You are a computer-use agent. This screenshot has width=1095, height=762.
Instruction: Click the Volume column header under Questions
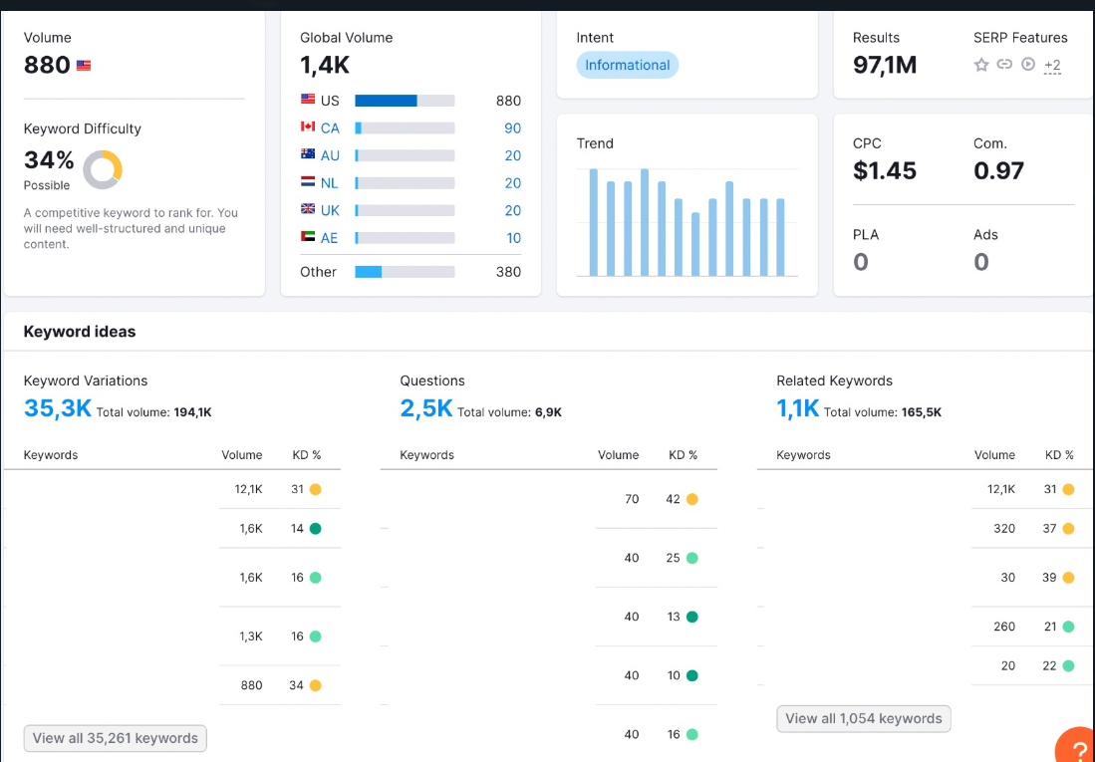point(618,454)
